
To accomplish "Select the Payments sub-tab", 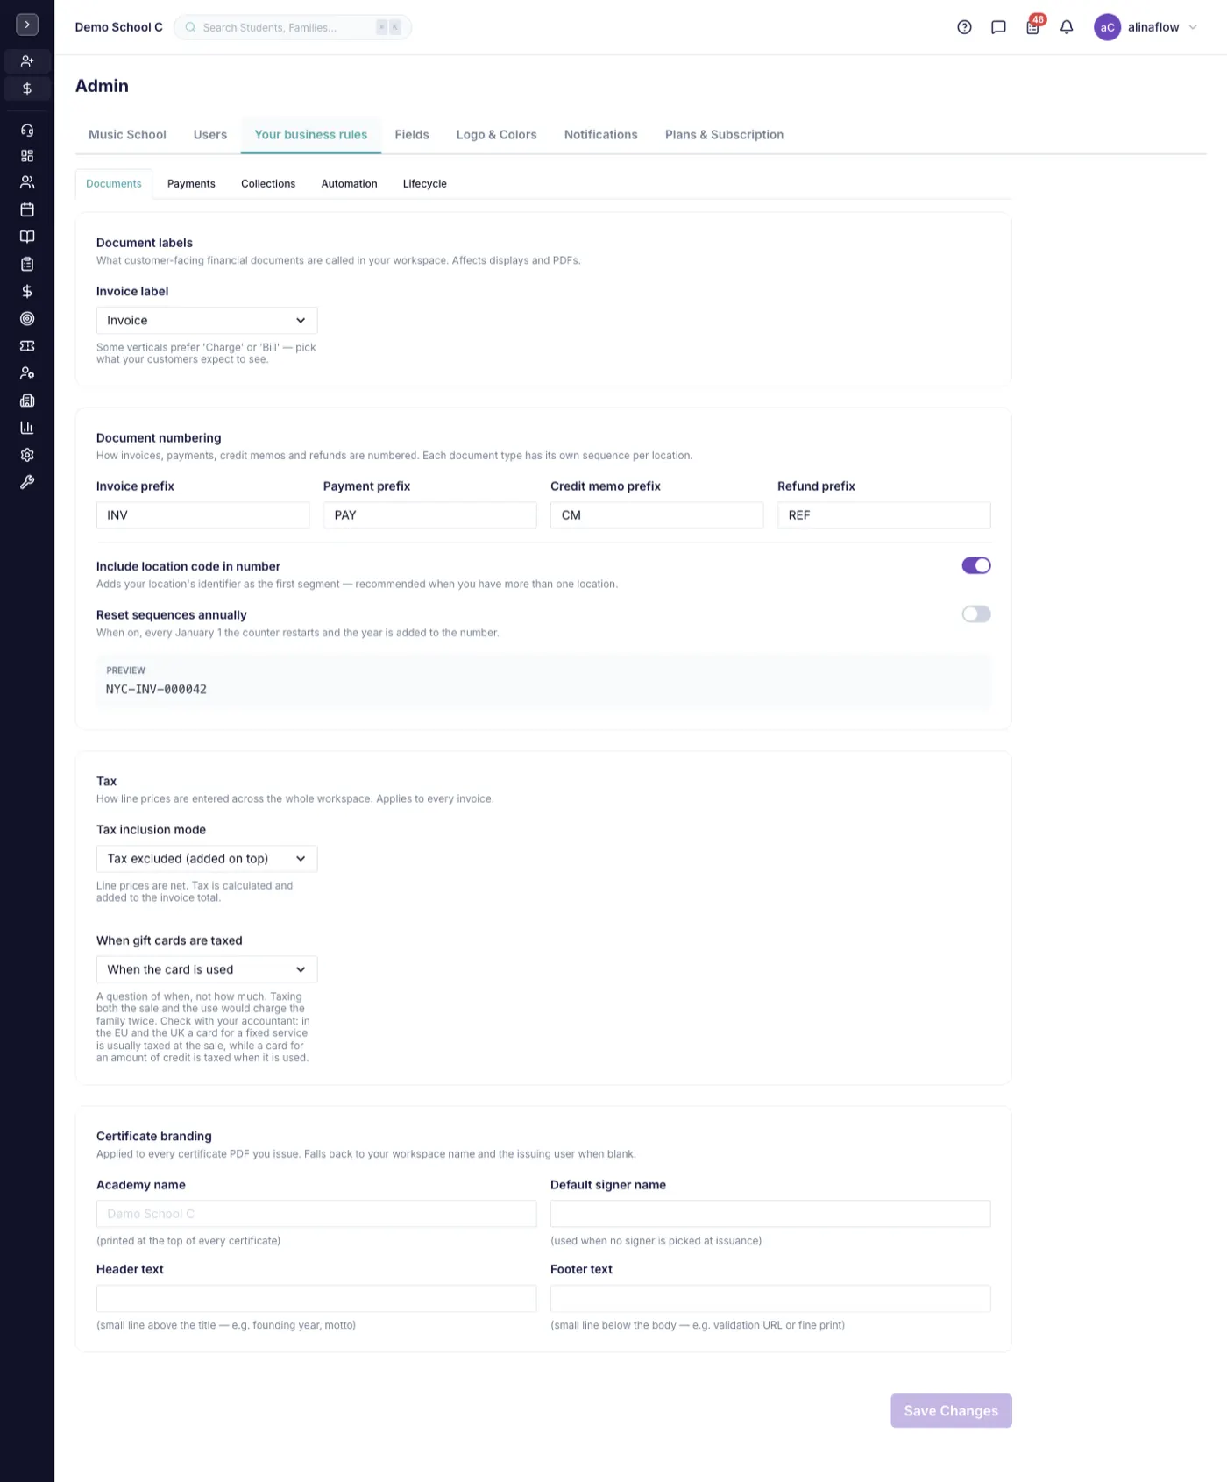I will coord(191,184).
